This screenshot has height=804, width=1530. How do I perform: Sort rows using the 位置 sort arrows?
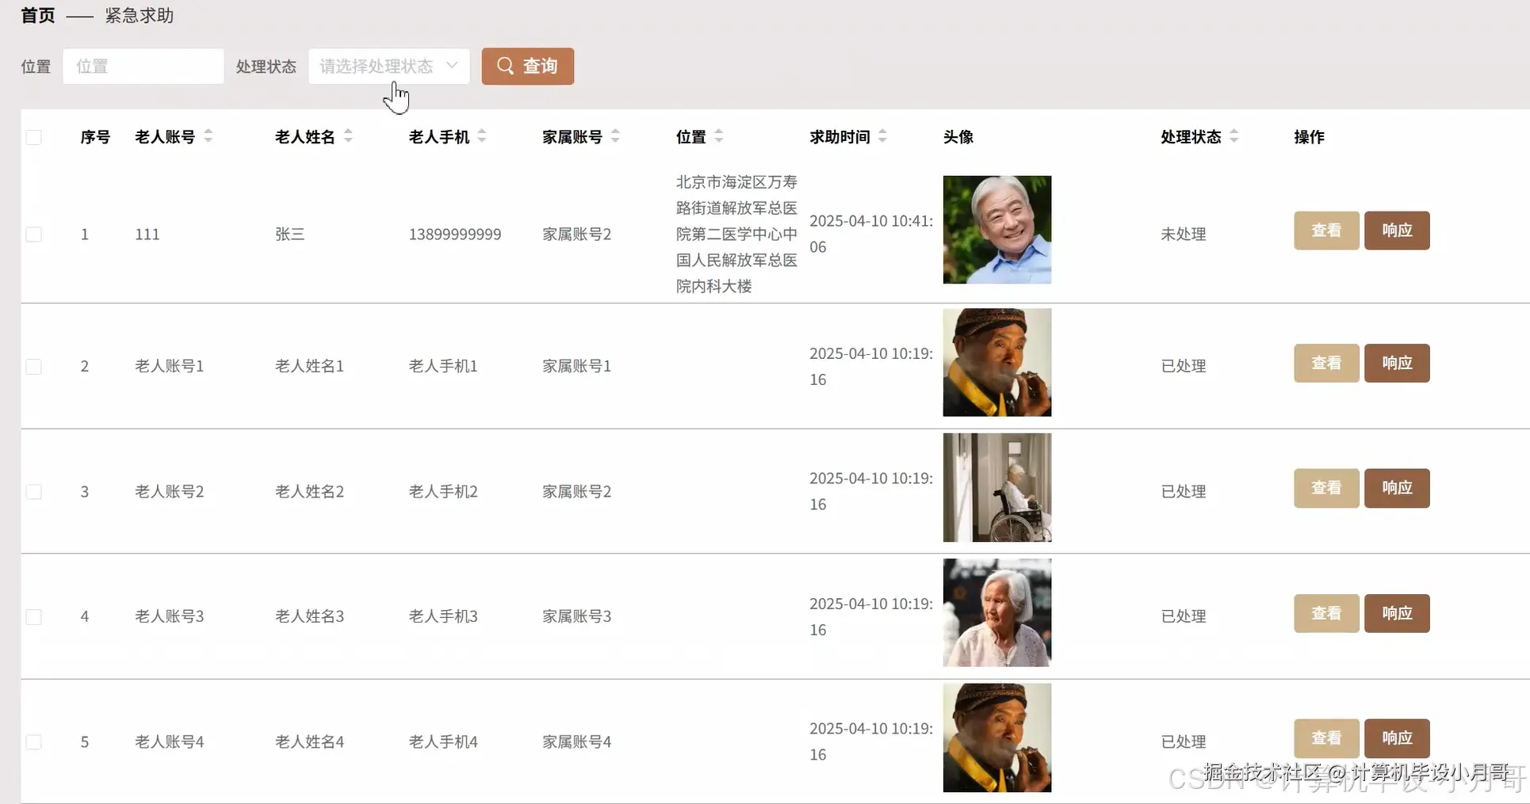(x=719, y=135)
